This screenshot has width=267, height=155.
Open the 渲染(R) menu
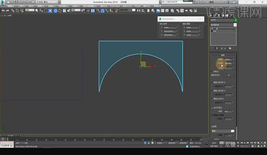[x=104, y=6]
